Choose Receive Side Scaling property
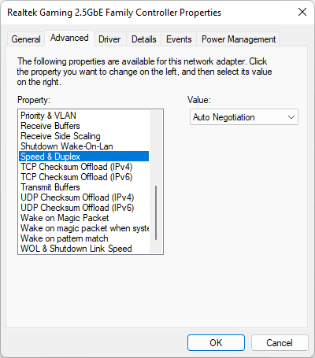 84,136
